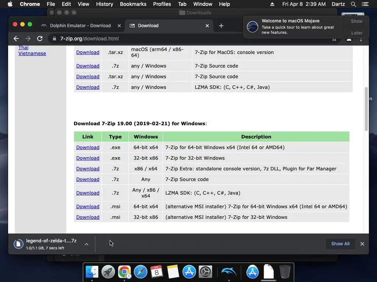Click Chrome icon in the Dock
377x282 pixels.
coord(124,272)
